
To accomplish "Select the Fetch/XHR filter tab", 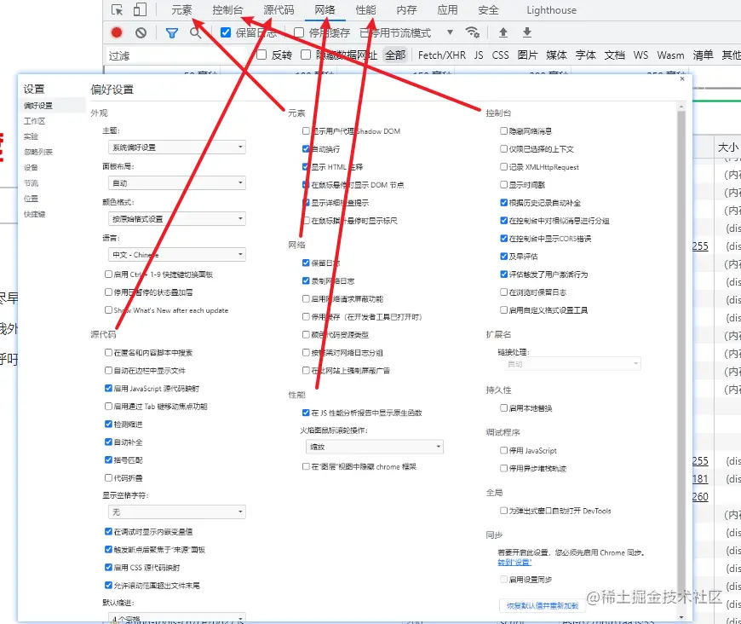I will click(x=442, y=55).
